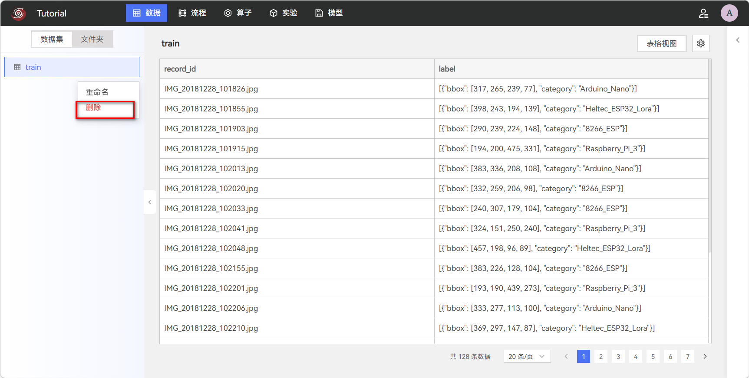This screenshot has height=378, width=749.
Task: Select cell IMG_20181228_101826.jpg
Action: pos(297,89)
